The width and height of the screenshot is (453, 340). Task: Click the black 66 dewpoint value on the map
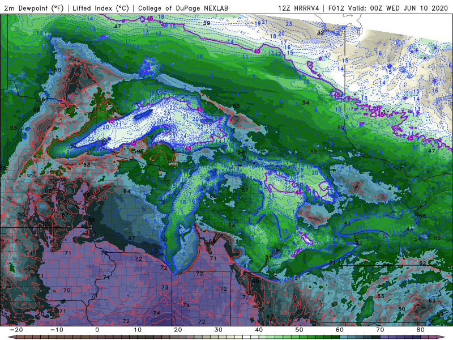[213, 195]
